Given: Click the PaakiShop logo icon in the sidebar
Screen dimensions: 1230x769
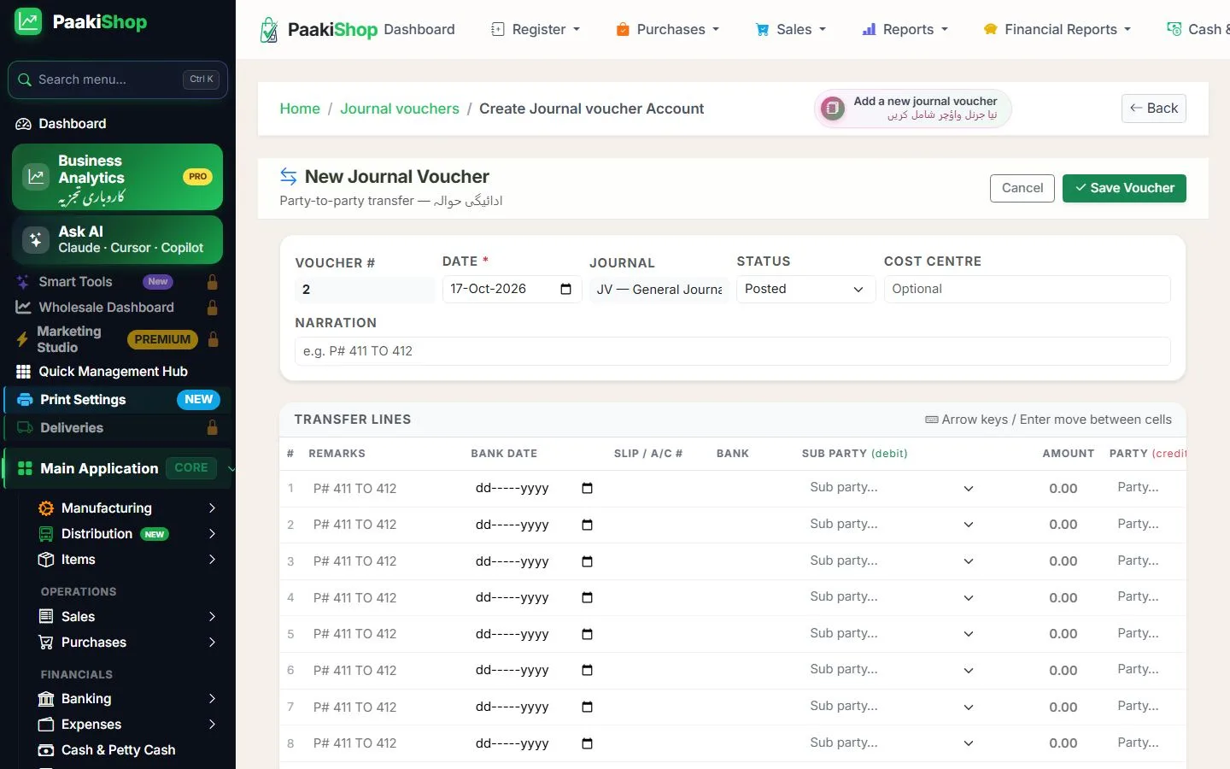Looking at the screenshot, I should (x=28, y=22).
